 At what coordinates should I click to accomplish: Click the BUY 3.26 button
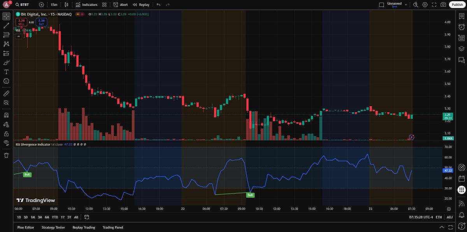pos(42,22)
